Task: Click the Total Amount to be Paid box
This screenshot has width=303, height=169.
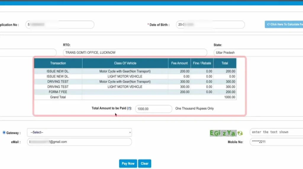Action: (153, 109)
